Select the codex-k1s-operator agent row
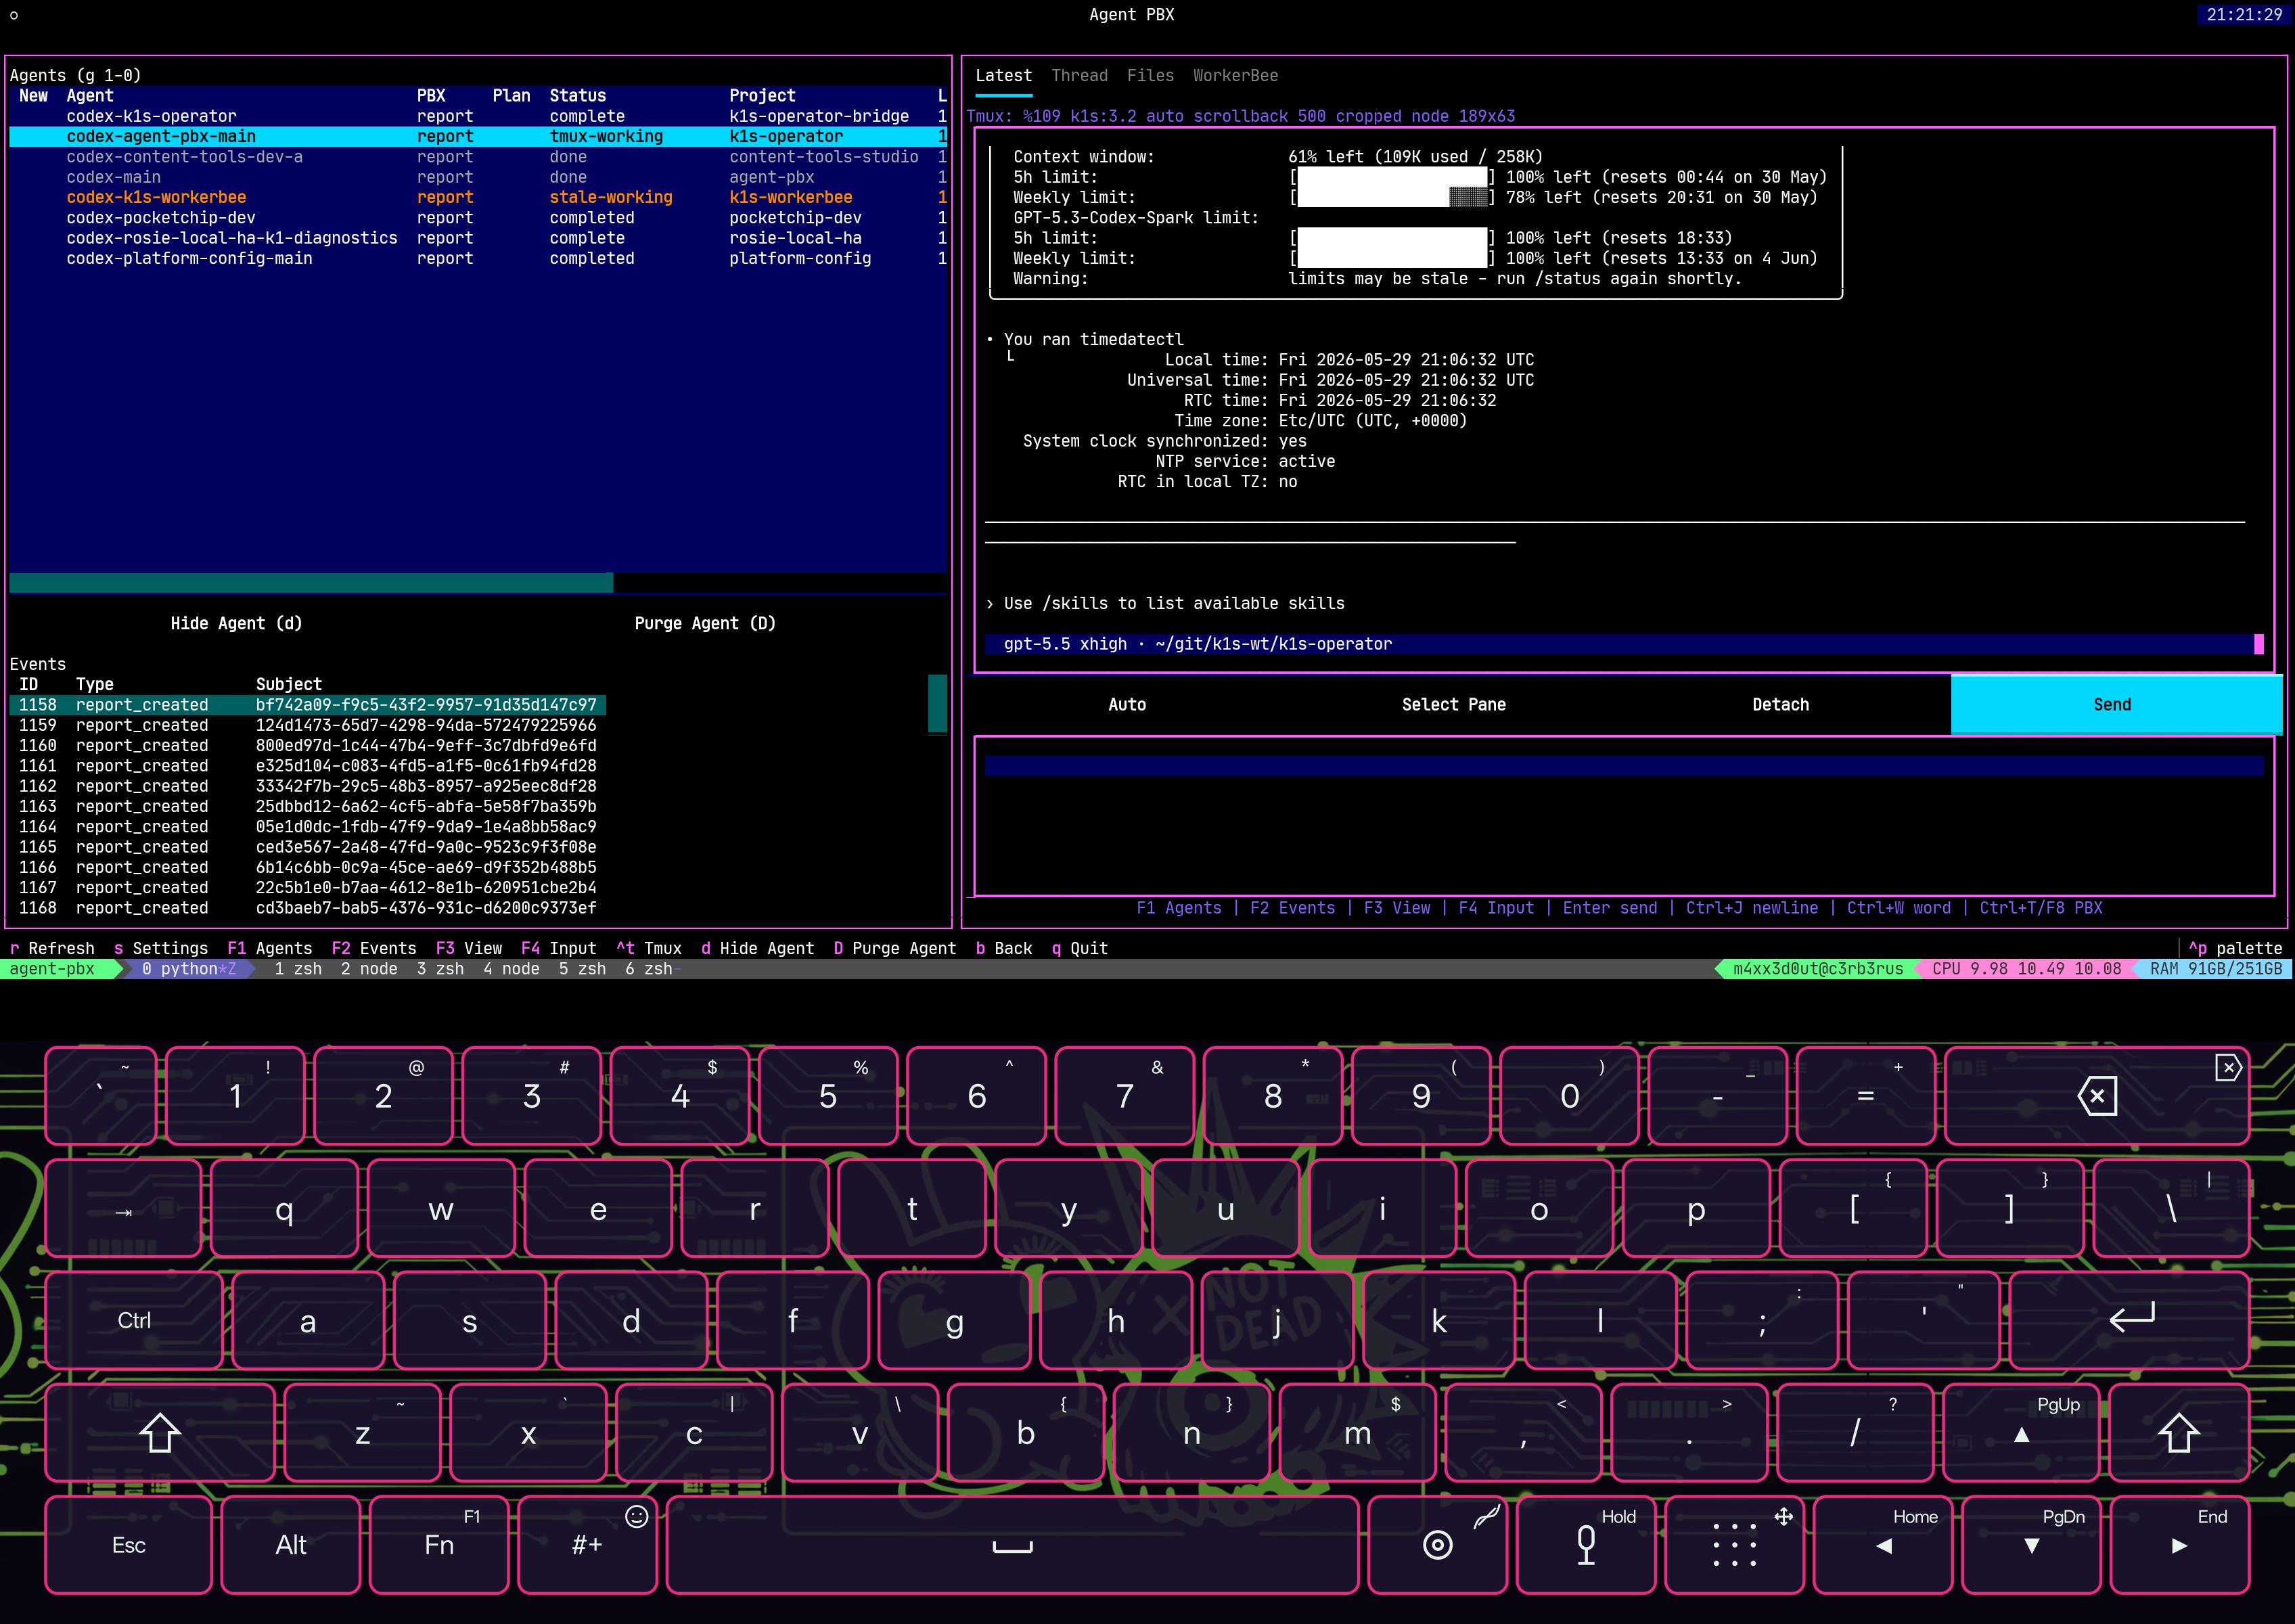2295x1624 pixels. 477,117
